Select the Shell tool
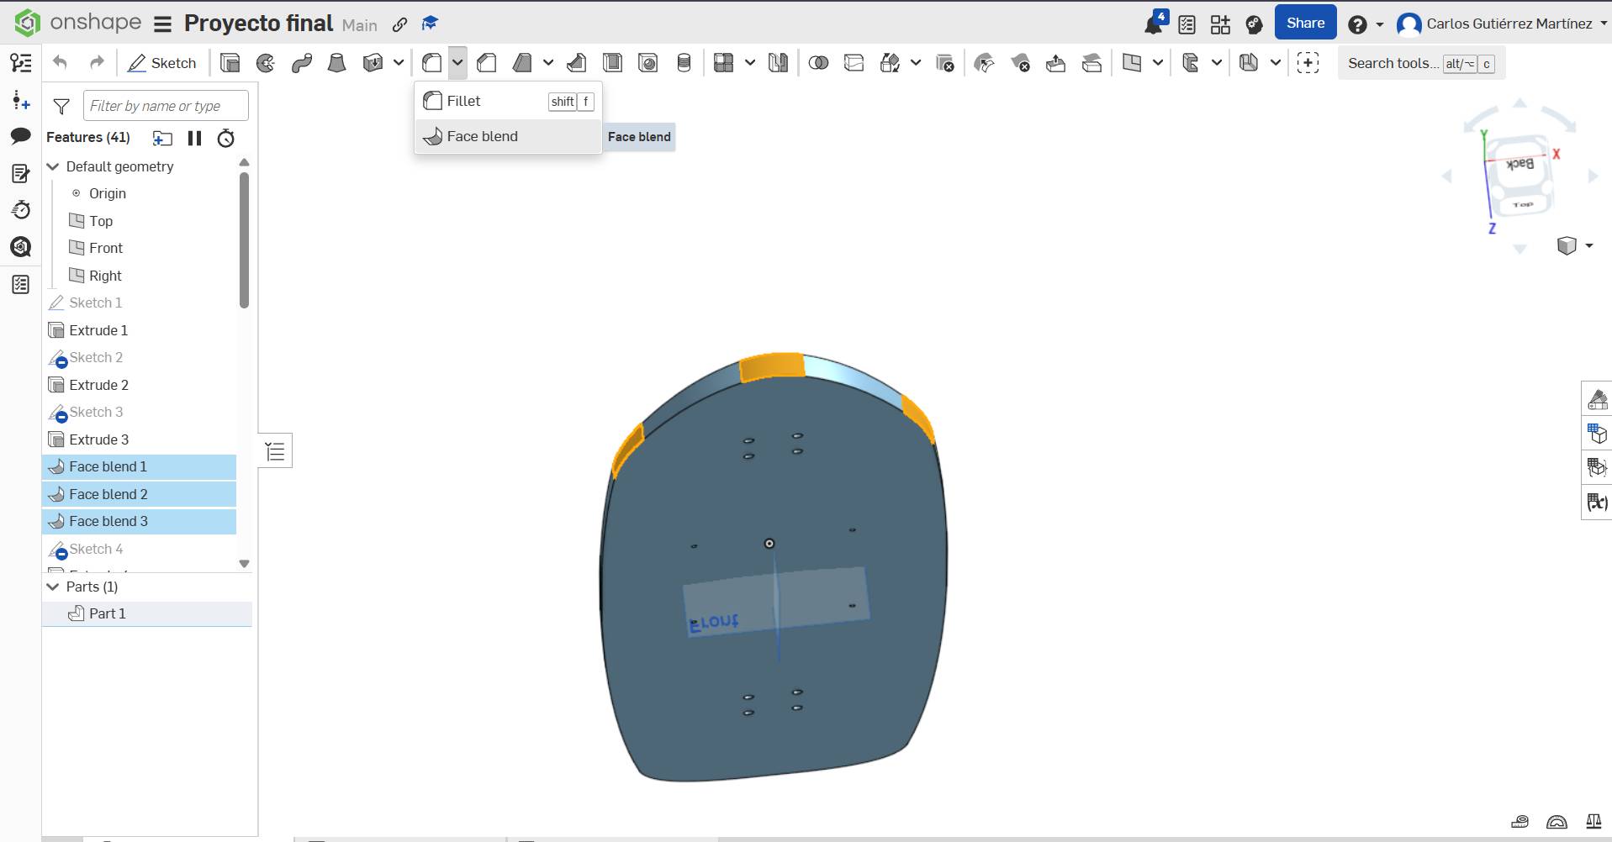Viewport: 1612px width, 842px height. pyautogui.click(x=612, y=63)
